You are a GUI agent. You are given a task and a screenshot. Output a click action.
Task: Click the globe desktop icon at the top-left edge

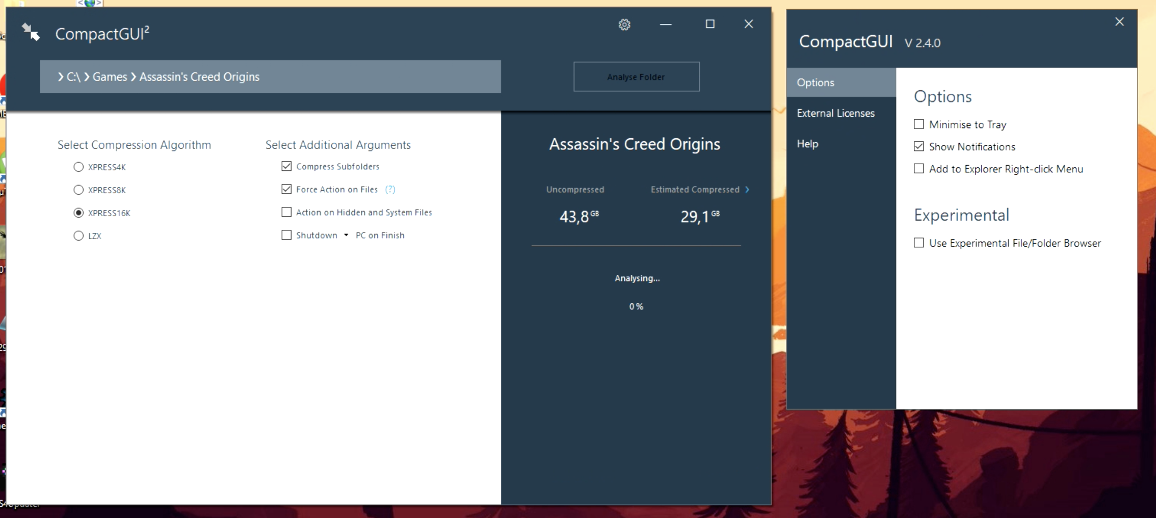pos(90,4)
